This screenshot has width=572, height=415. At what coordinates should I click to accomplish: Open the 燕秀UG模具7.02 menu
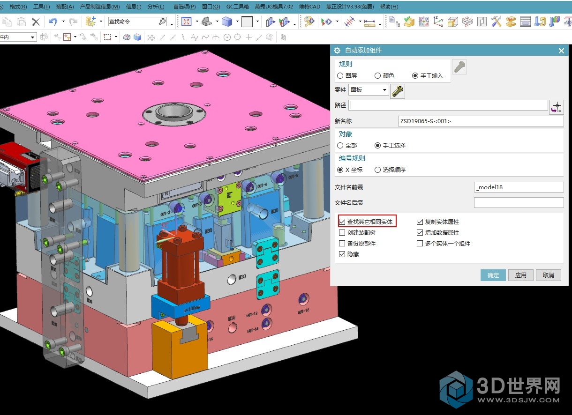coord(274,7)
